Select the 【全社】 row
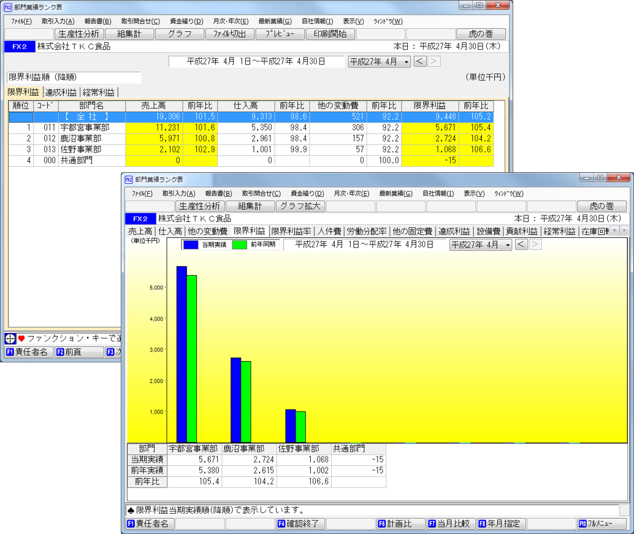 [x=251, y=117]
